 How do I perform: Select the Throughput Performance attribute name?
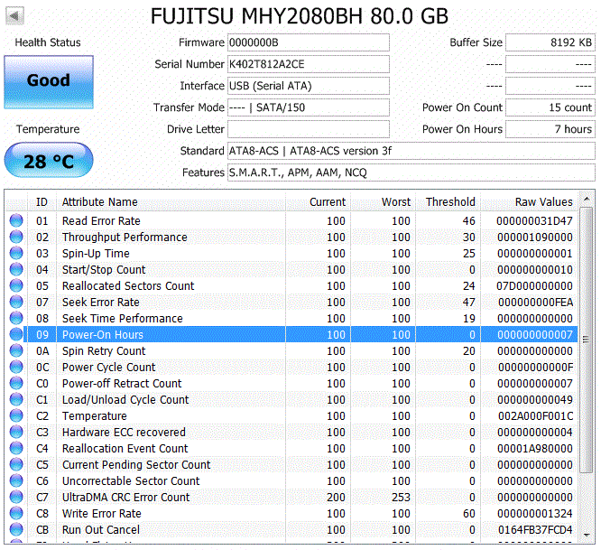[x=125, y=237]
